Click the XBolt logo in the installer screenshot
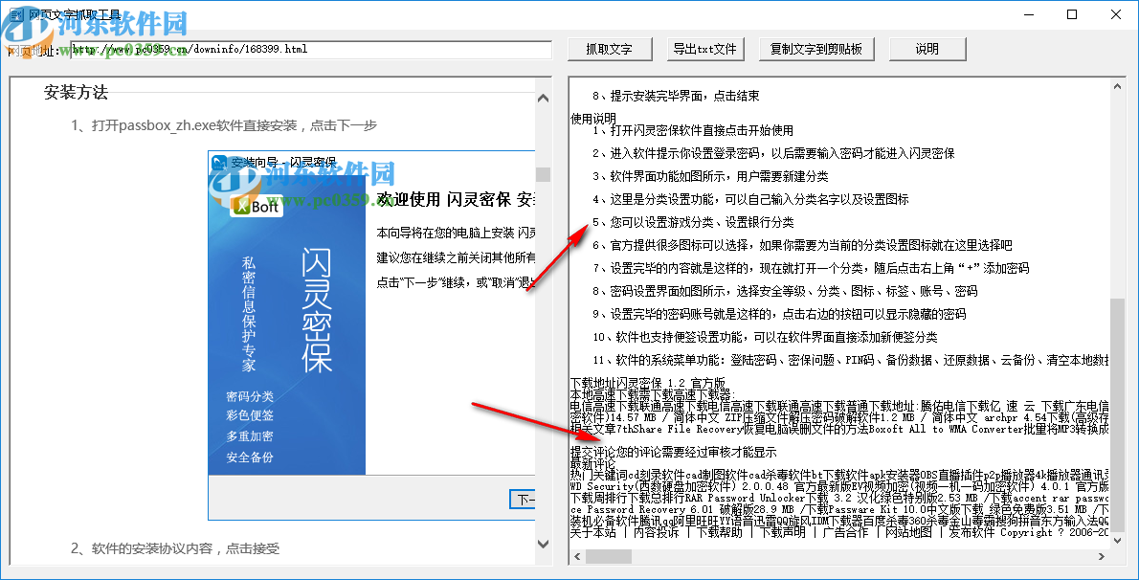This screenshot has height=580, width=1139. point(255,204)
